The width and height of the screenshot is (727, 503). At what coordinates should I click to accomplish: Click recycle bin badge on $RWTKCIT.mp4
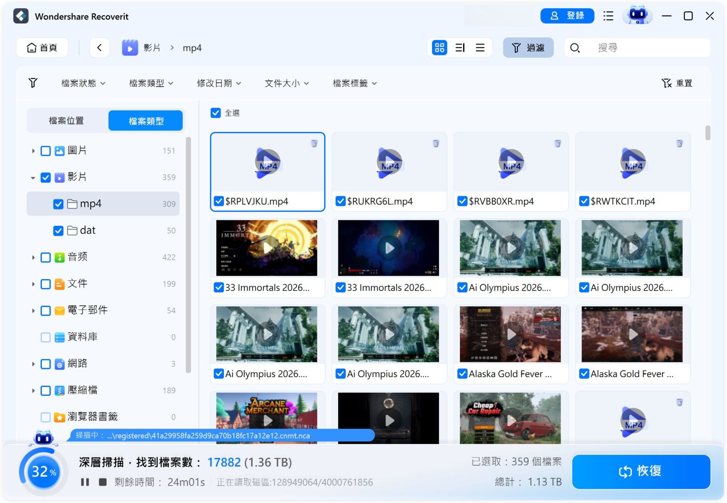tap(679, 144)
